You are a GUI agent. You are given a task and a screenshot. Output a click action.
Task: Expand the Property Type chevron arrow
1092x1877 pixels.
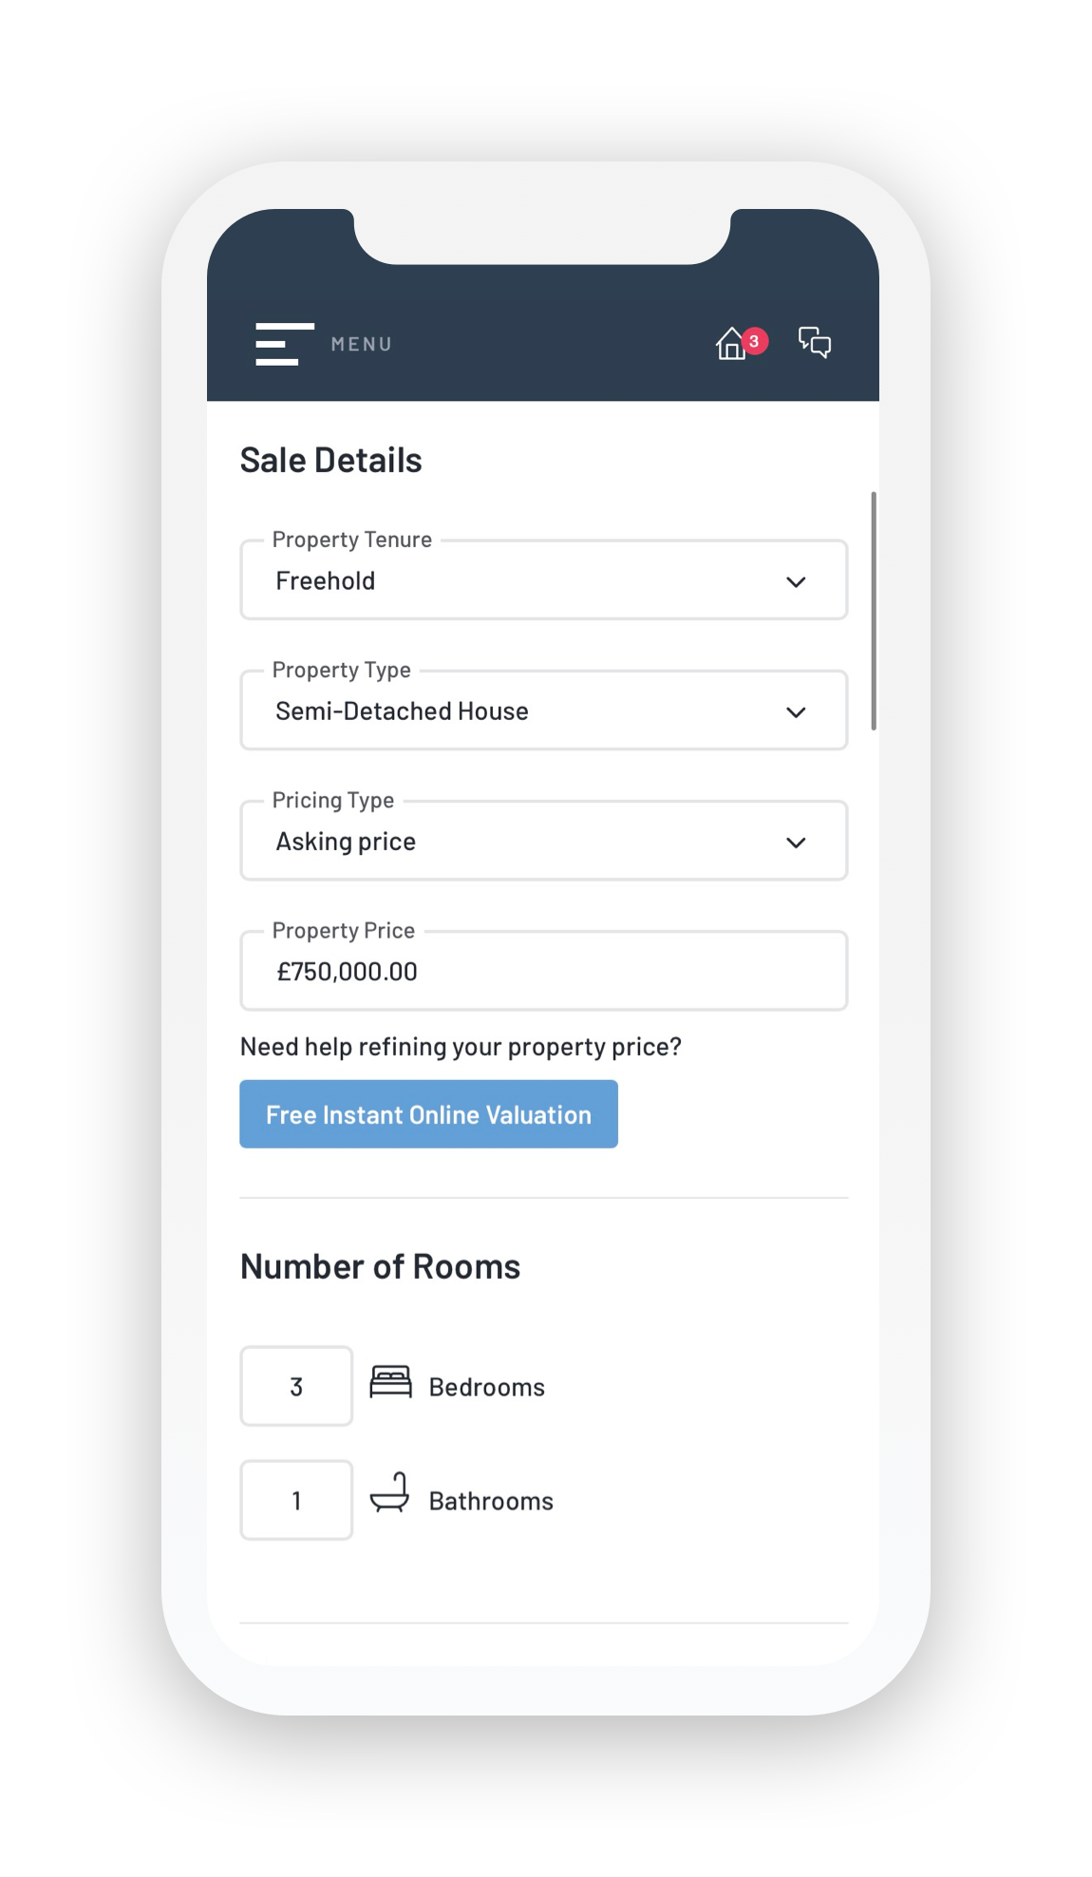(x=796, y=711)
